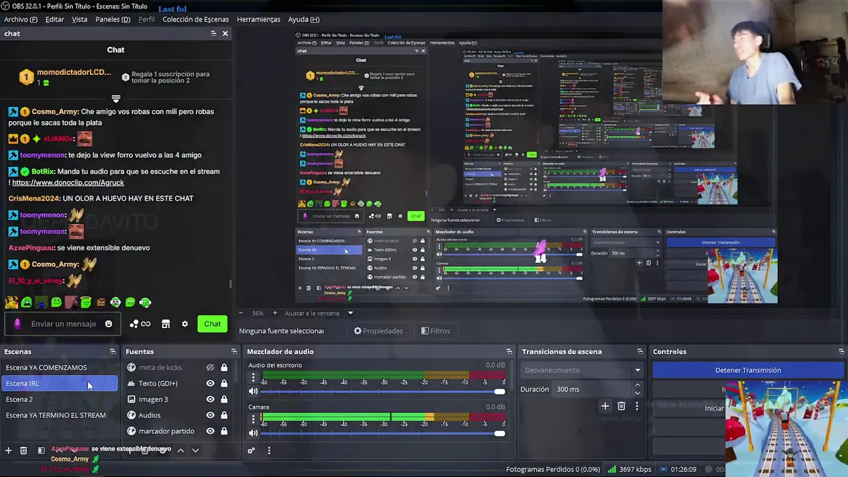848x477 pixels.
Task: Open the Propiedades button for the source
Action: point(378,331)
